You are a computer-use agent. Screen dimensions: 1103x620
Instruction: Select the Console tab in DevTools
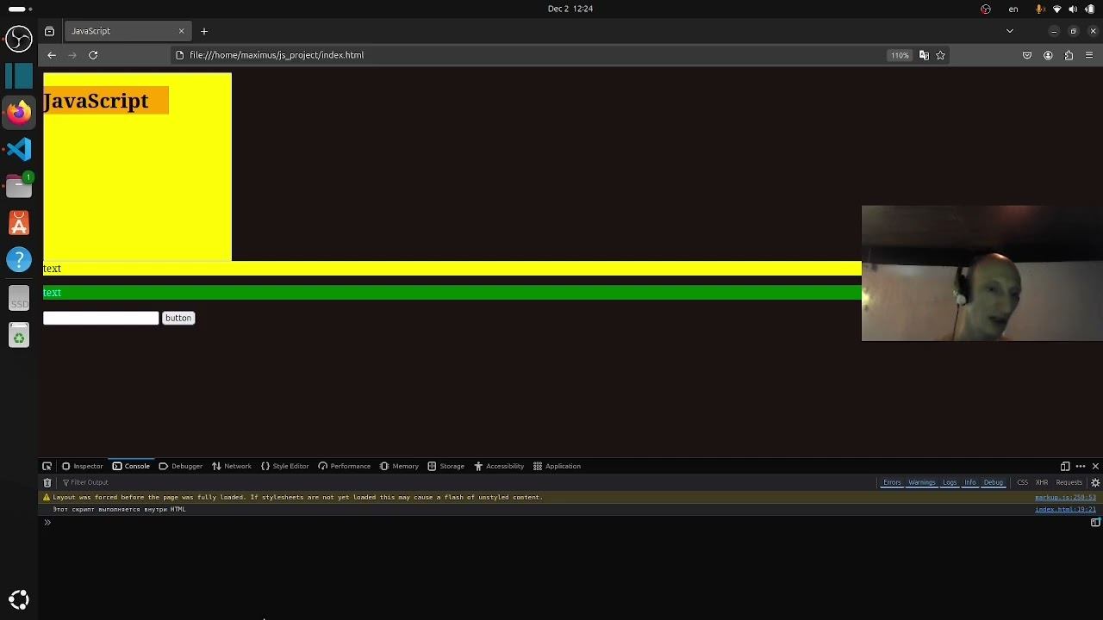pos(131,466)
